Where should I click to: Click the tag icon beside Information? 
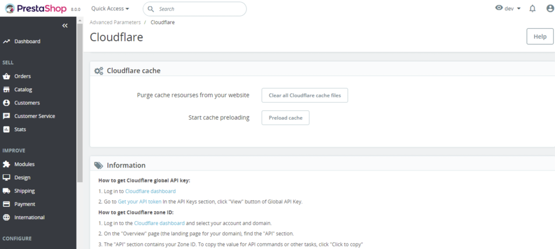pyautogui.click(x=99, y=166)
